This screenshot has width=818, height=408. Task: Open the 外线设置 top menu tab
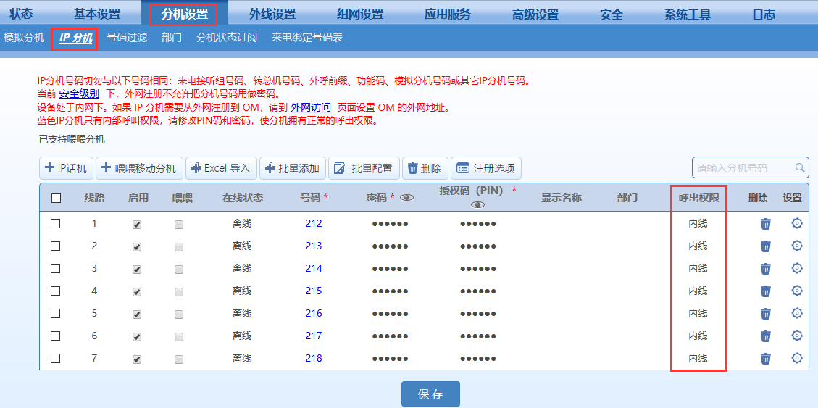(x=272, y=14)
